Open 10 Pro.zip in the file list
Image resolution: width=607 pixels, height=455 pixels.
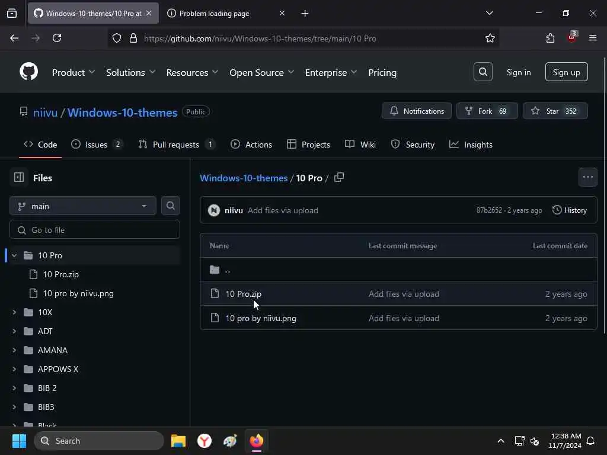pos(243,294)
